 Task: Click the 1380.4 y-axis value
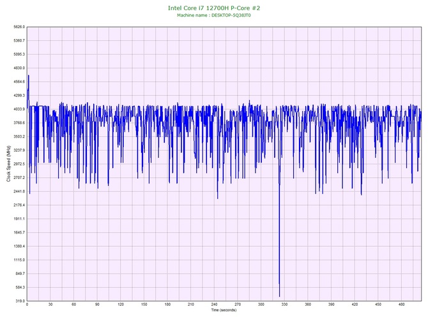[19, 246]
